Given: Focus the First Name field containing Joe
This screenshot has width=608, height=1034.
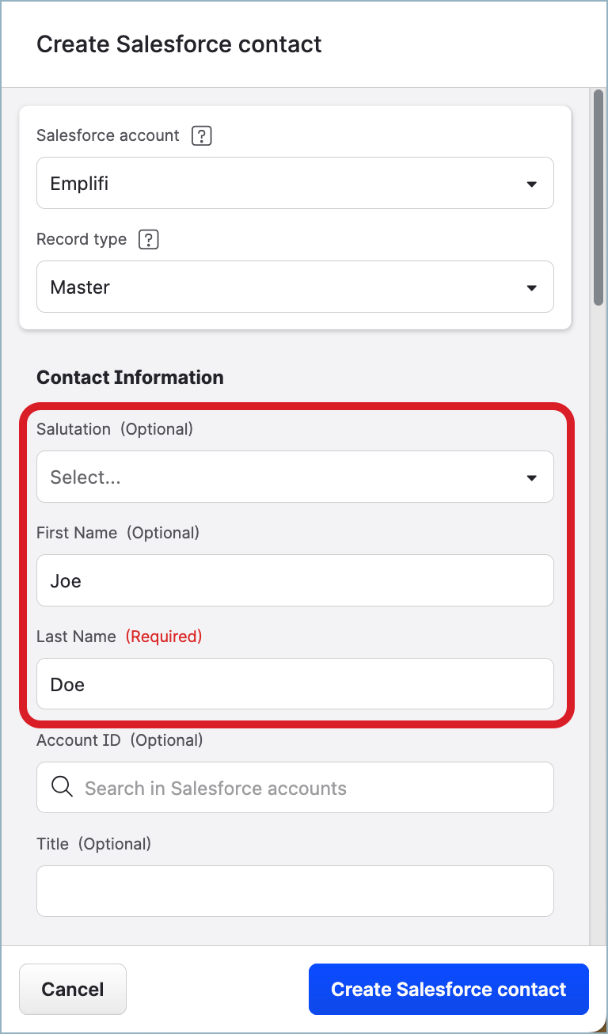Looking at the screenshot, I should click(x=294, y=581).
